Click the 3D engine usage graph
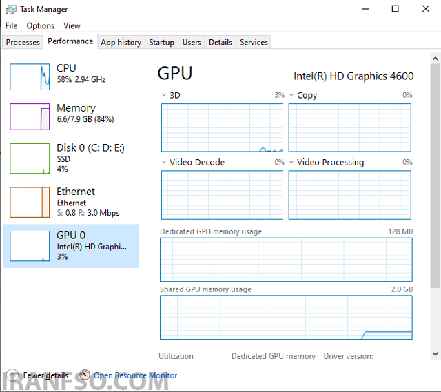441x392 pixels. click(x=222, y=127)
